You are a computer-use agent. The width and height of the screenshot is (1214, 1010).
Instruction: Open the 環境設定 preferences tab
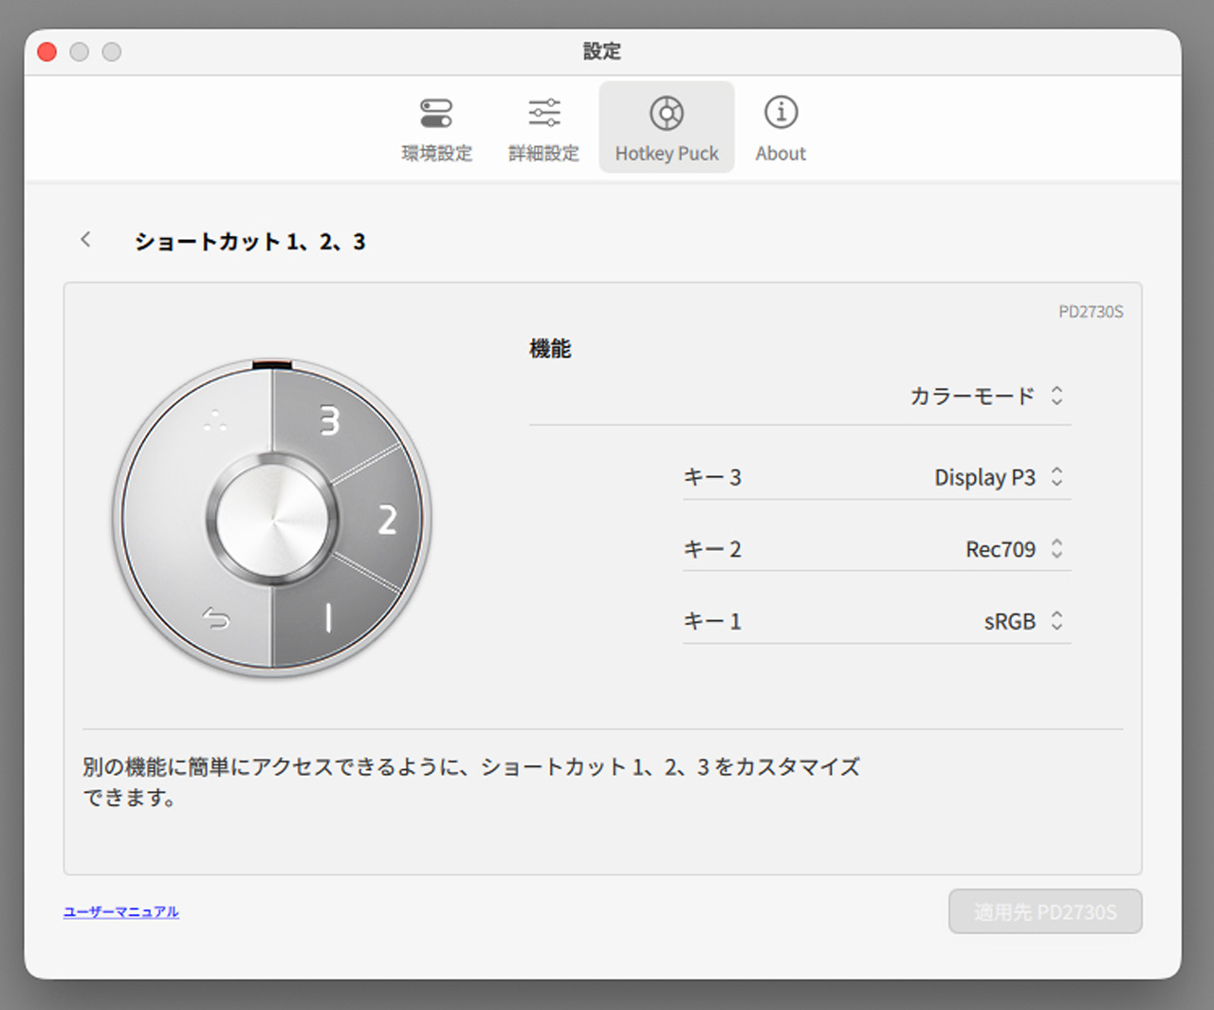436,128
